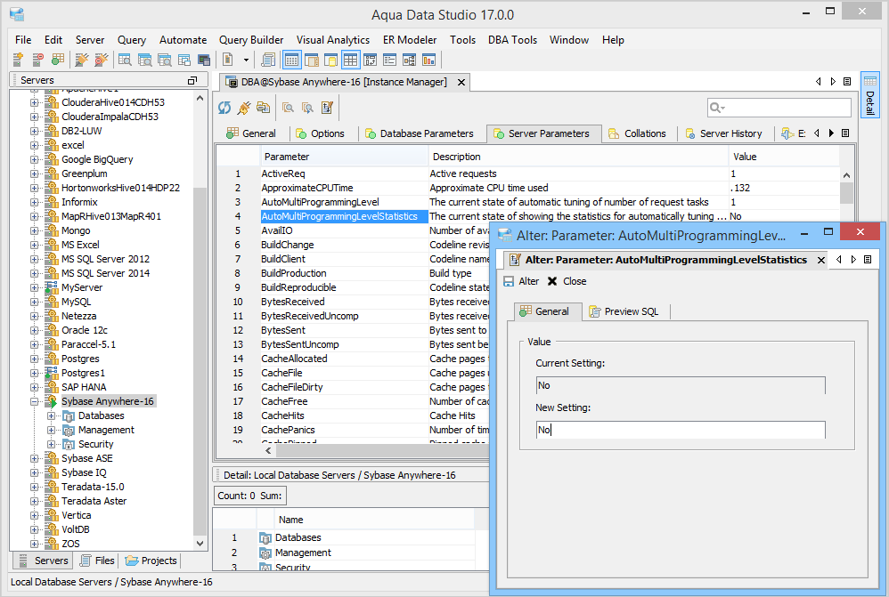Toggle the highlighted grid-window toolbar button

(292, 60)
